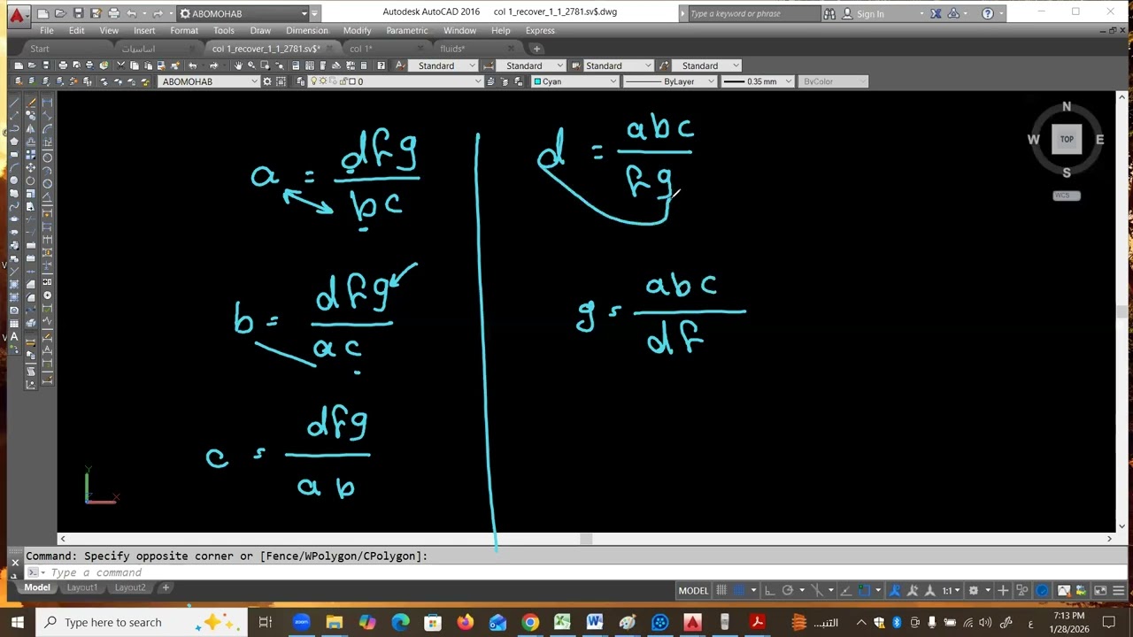
Task: Select the Line tool in Draw toolbar
Action: click(x=15, y=102)
